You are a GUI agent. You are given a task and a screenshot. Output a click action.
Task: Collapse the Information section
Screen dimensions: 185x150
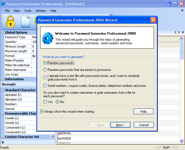(x=2, y=79)
